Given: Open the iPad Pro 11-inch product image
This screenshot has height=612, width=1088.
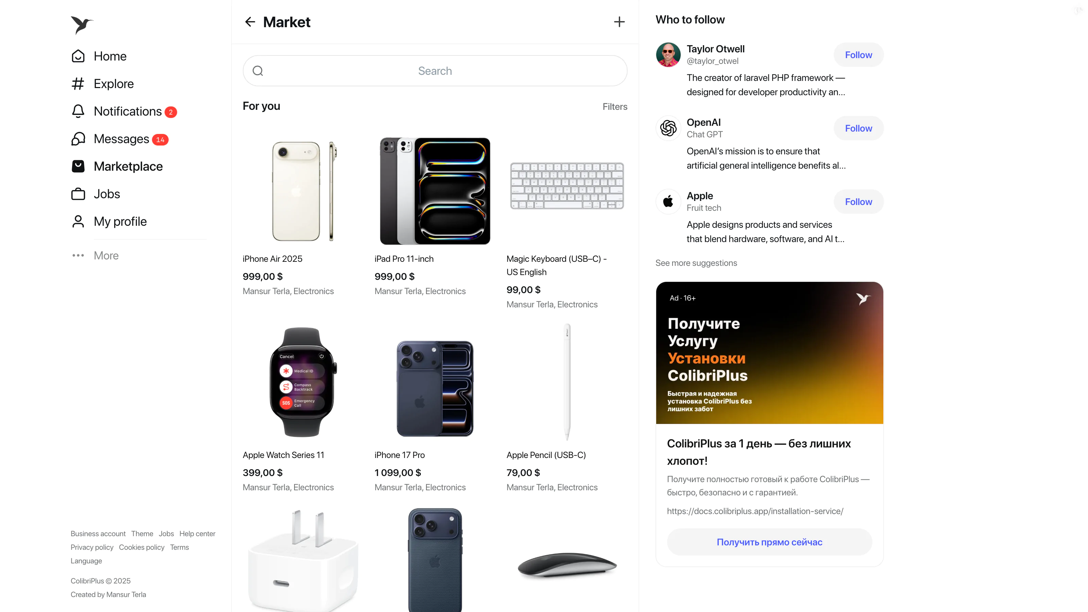Looking at the screenshot, I should click(435, 191).
